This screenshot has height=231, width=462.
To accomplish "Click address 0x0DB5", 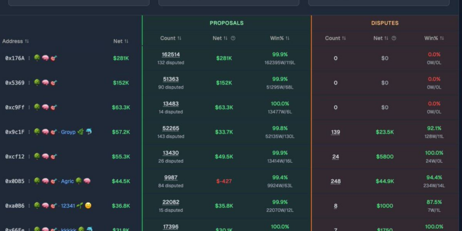I will (x=15, y=181).
